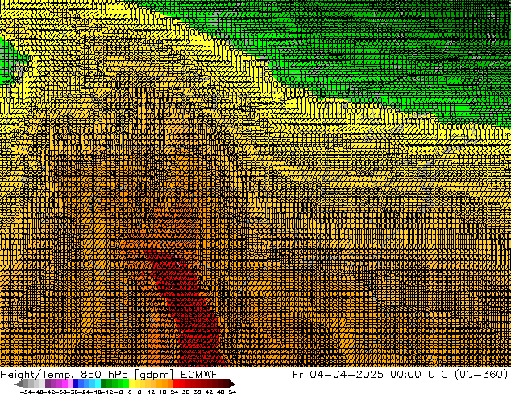
Task: Select the dark blue swatch on the legend
Action: coord(75,384)
